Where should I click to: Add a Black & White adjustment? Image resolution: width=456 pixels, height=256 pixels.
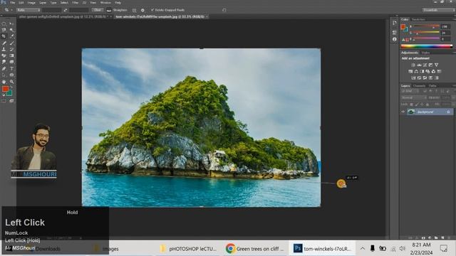click(x=422, y=71)
